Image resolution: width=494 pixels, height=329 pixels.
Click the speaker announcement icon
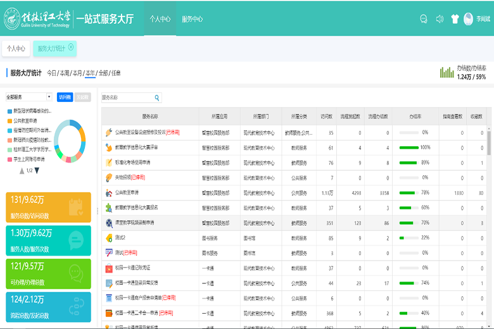click(440, 19)
